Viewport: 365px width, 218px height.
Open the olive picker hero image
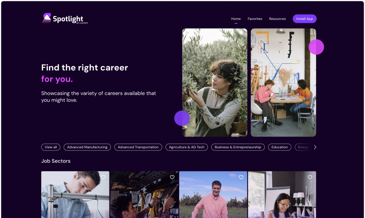coord(215,83)
